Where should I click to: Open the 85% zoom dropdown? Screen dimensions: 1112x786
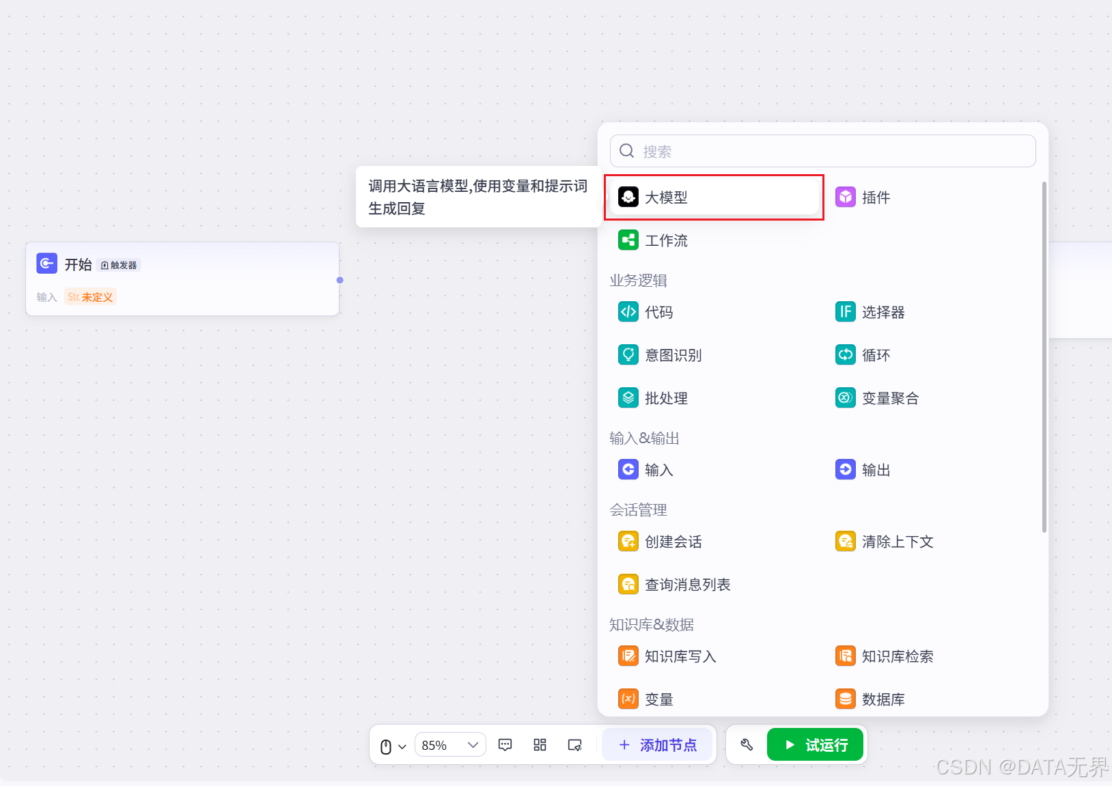[x=450, y=745]
